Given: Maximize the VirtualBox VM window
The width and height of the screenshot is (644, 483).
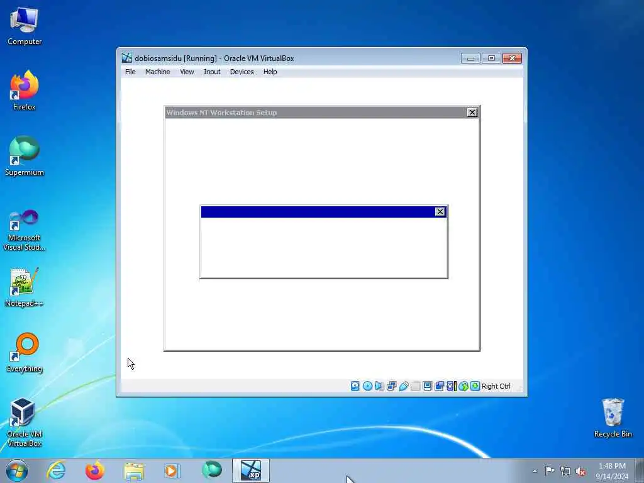Looking at the screenshot, I should point(491,58).
